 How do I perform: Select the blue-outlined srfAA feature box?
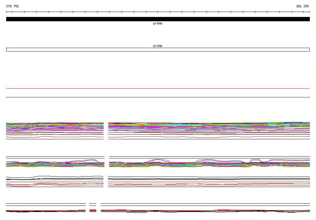click(158, 50)
